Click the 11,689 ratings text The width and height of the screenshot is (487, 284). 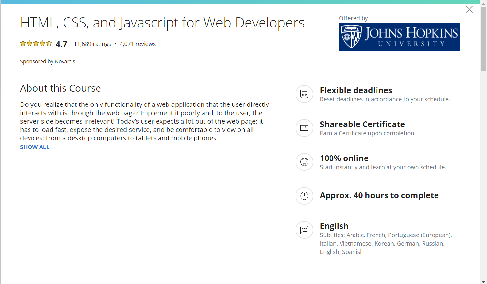tap(92, 44)
